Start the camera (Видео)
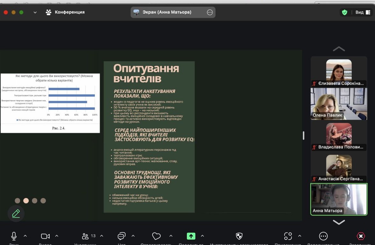 [45, 236]
